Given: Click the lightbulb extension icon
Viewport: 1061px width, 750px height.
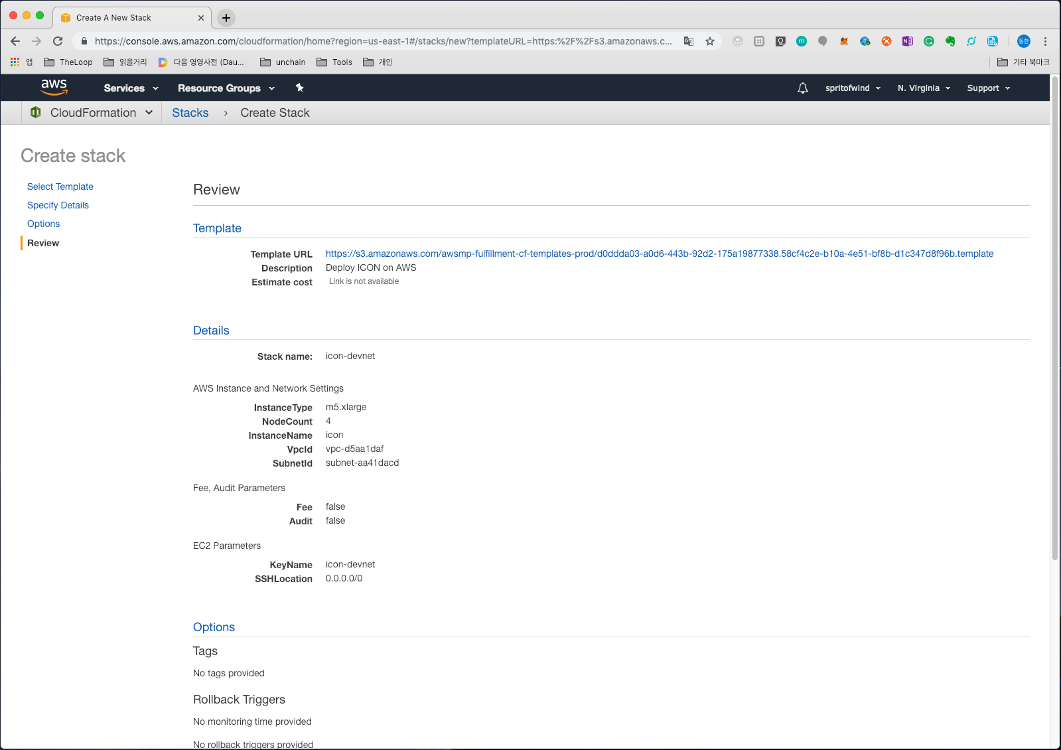Looking at the screenshot, I should (x=780, y=41).
